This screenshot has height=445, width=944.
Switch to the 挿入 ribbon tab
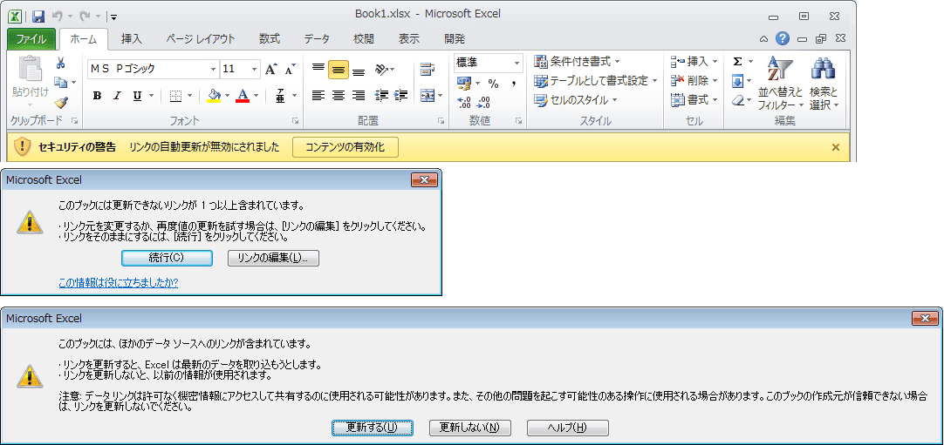pyautogui.click(x=131, y=39)
